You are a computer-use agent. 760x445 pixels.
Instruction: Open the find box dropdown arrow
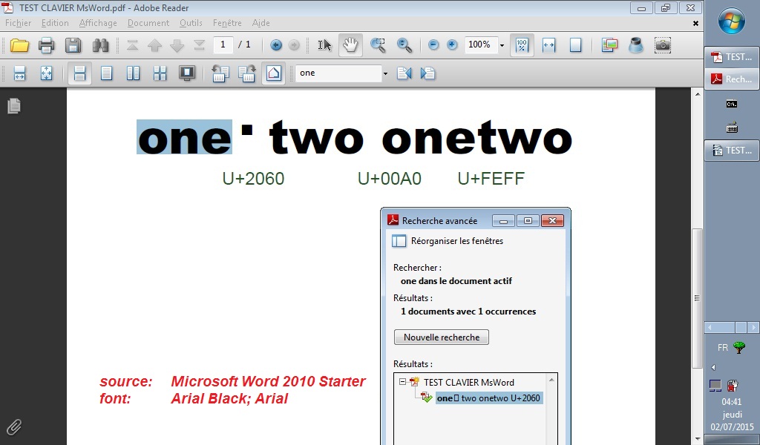[x=385, y=73]
